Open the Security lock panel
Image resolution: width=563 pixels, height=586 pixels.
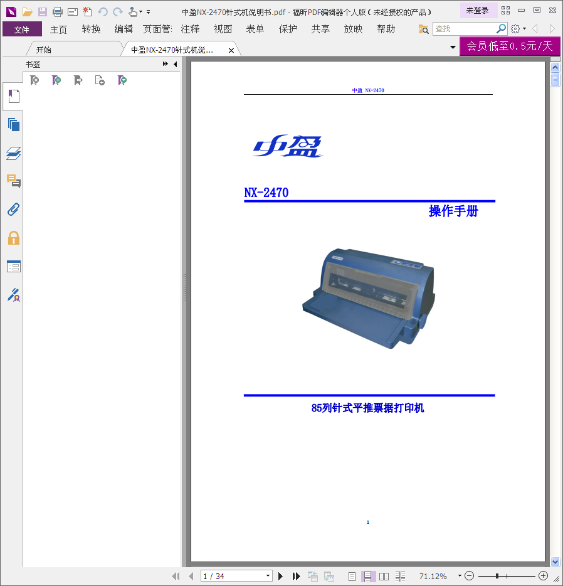click(13, 238)
